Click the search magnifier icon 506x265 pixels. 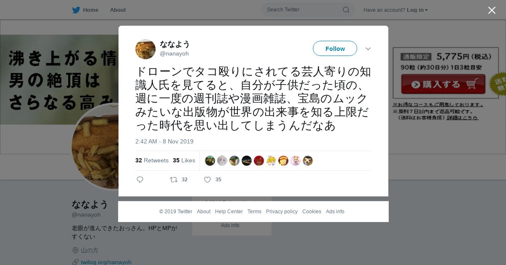[346, 10]
